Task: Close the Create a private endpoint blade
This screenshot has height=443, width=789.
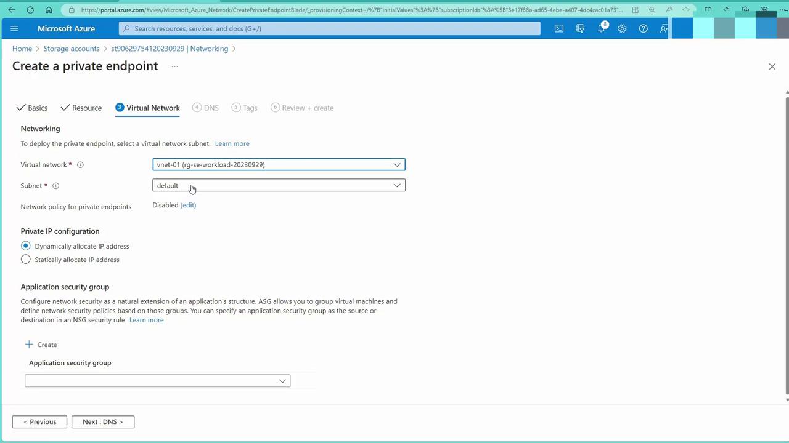Action: 772,66
